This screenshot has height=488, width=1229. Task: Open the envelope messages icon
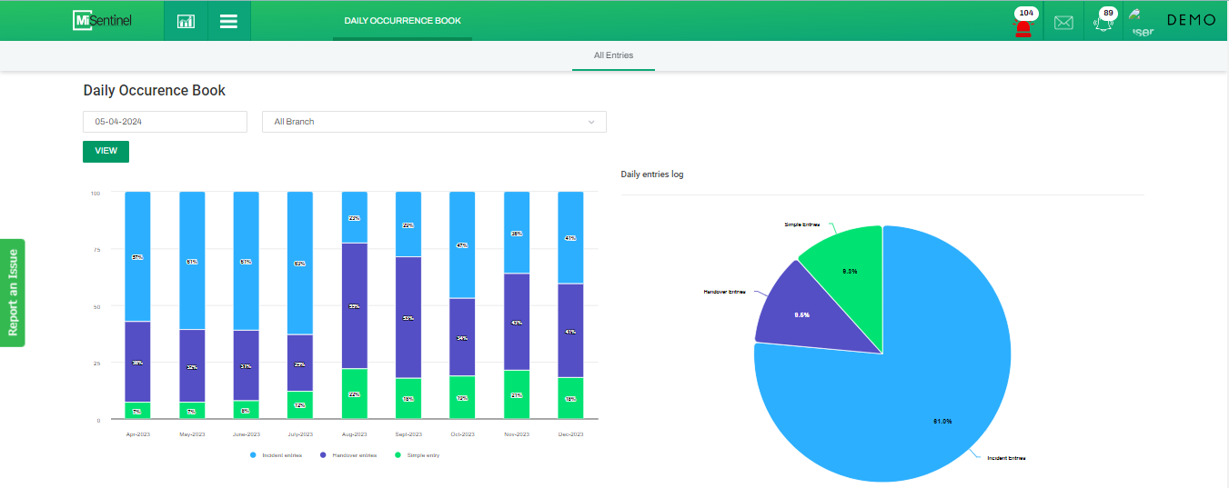point(1063,23)
